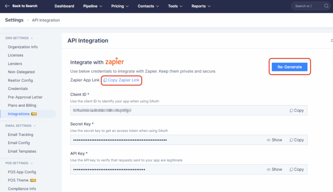This screenshot has width=333, height=192.
Task: Click the copy icon before Copy Zapier Link
Action: [105, 80]
